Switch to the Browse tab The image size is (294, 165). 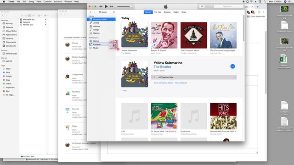click(x=167, y=12)
